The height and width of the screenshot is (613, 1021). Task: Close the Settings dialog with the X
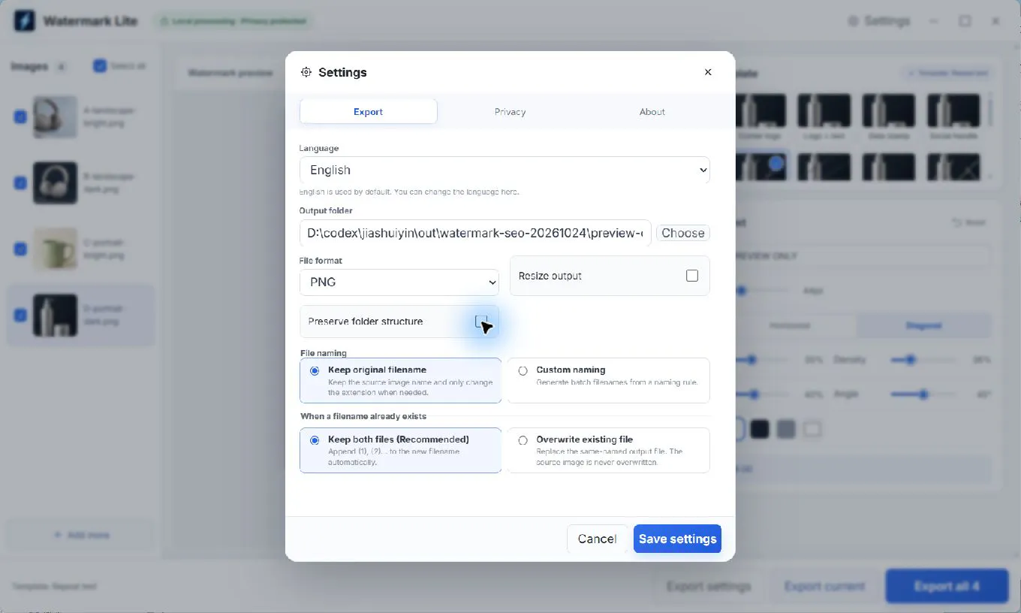click(x=708, y=72)
